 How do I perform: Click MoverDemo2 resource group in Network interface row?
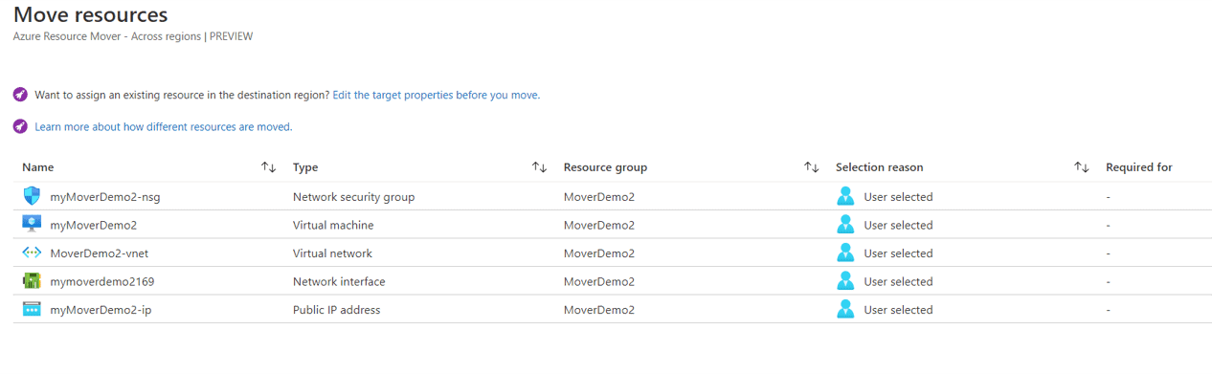599,281
